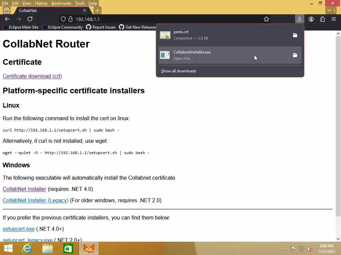The height and width of the screenshot is (255, 341).
Task: Close the CollabNet tab
Action: 85,10
